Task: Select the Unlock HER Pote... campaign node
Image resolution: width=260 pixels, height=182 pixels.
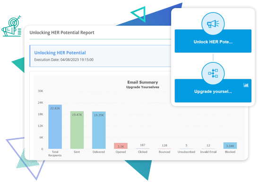Action: [x=213, y=41]
